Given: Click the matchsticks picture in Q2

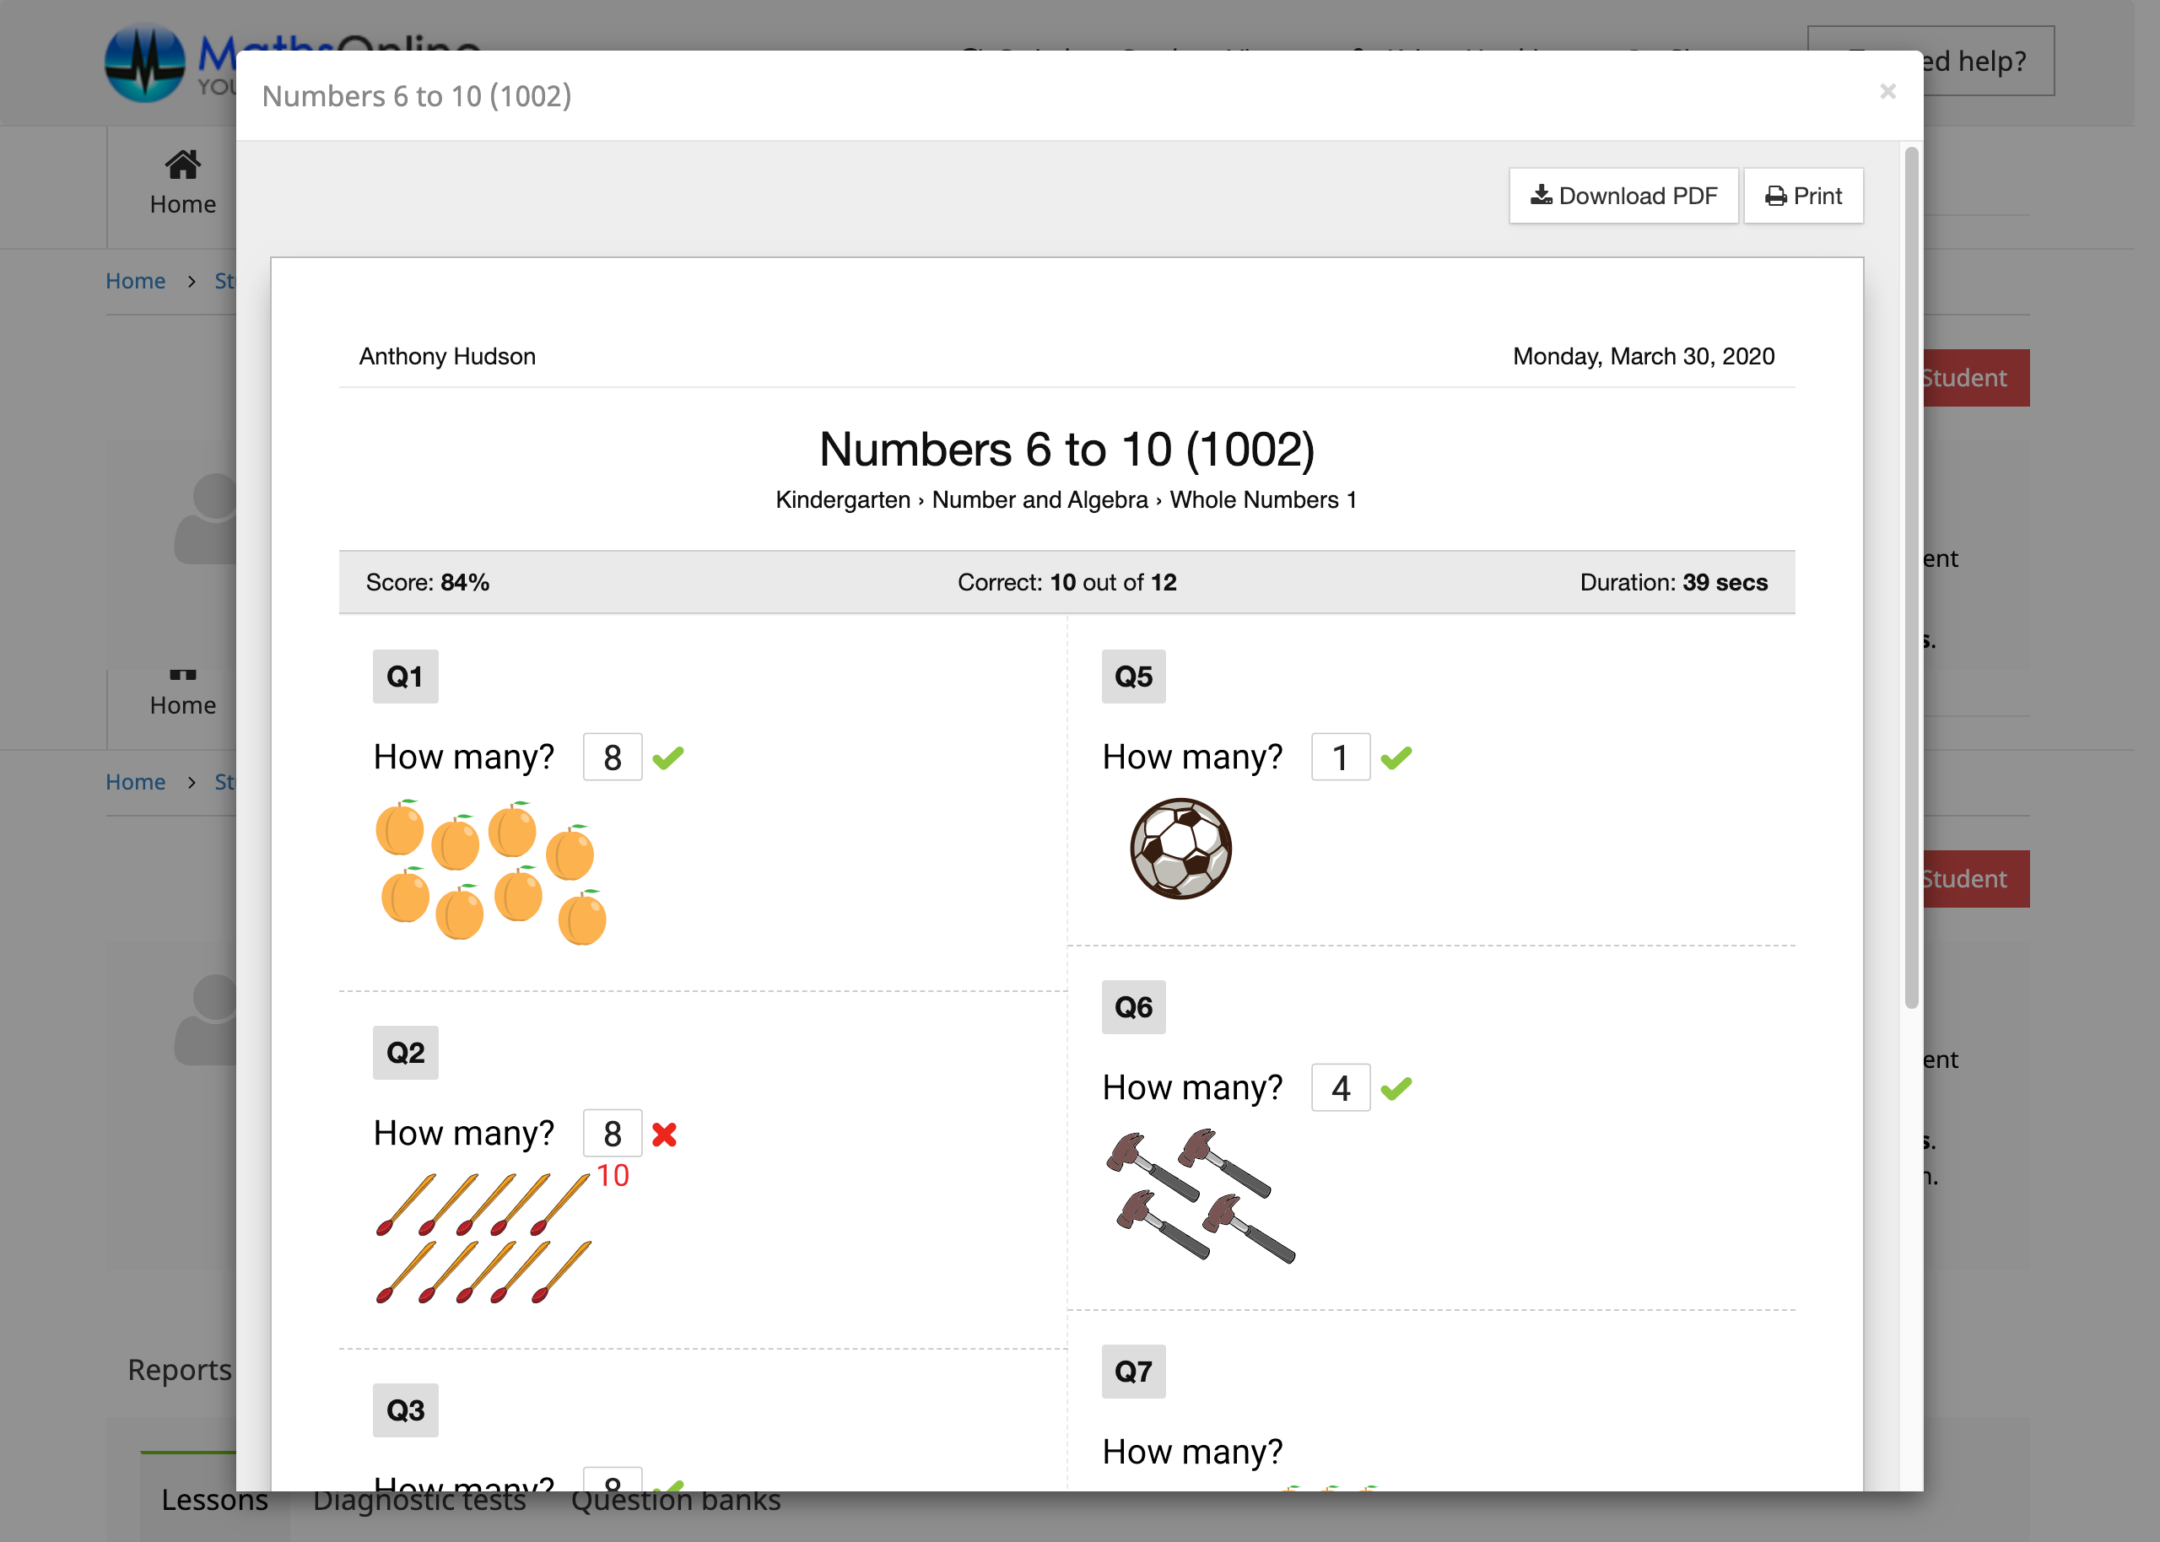Looking at the screenshot, I should 484,1237.
